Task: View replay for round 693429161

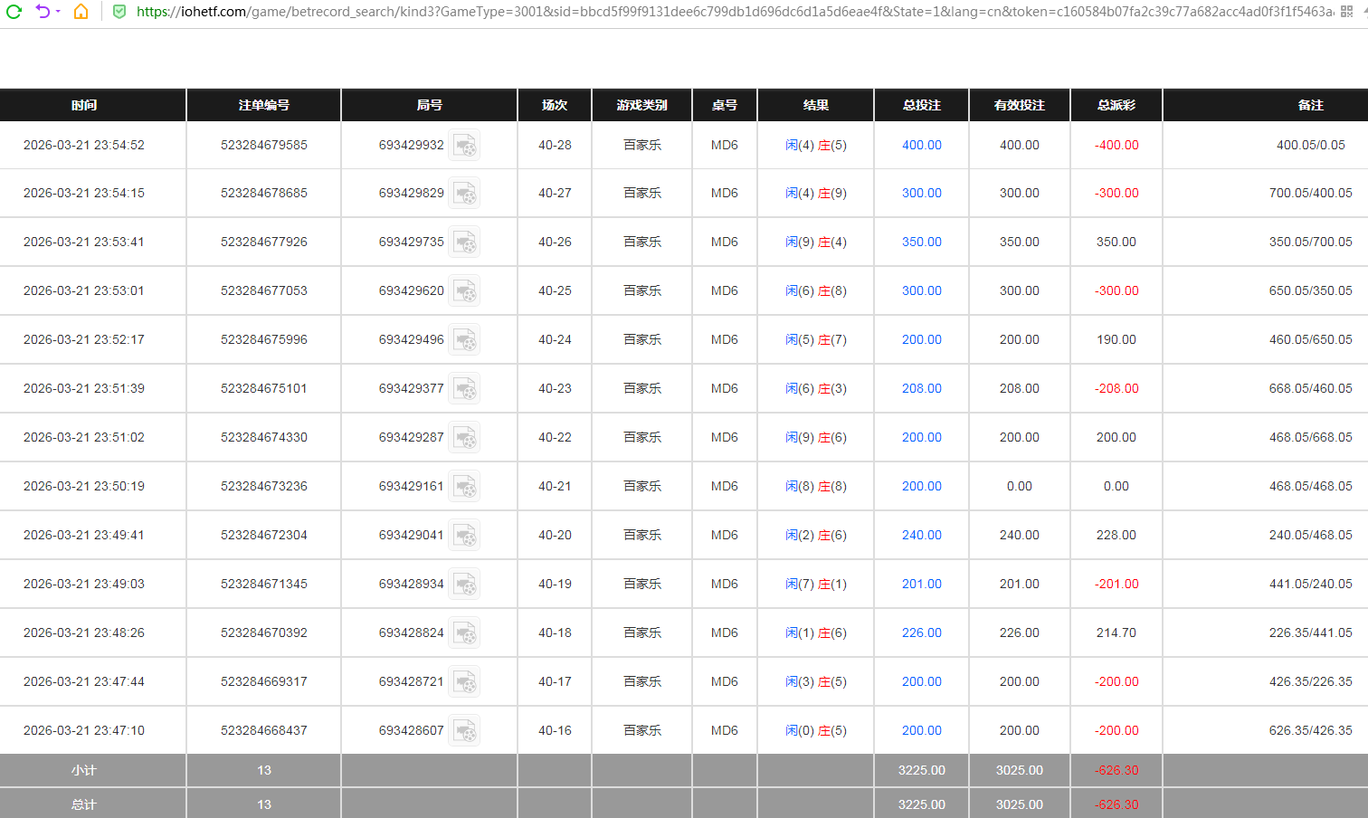Action: pyautogui.click(x=465, y=487)
